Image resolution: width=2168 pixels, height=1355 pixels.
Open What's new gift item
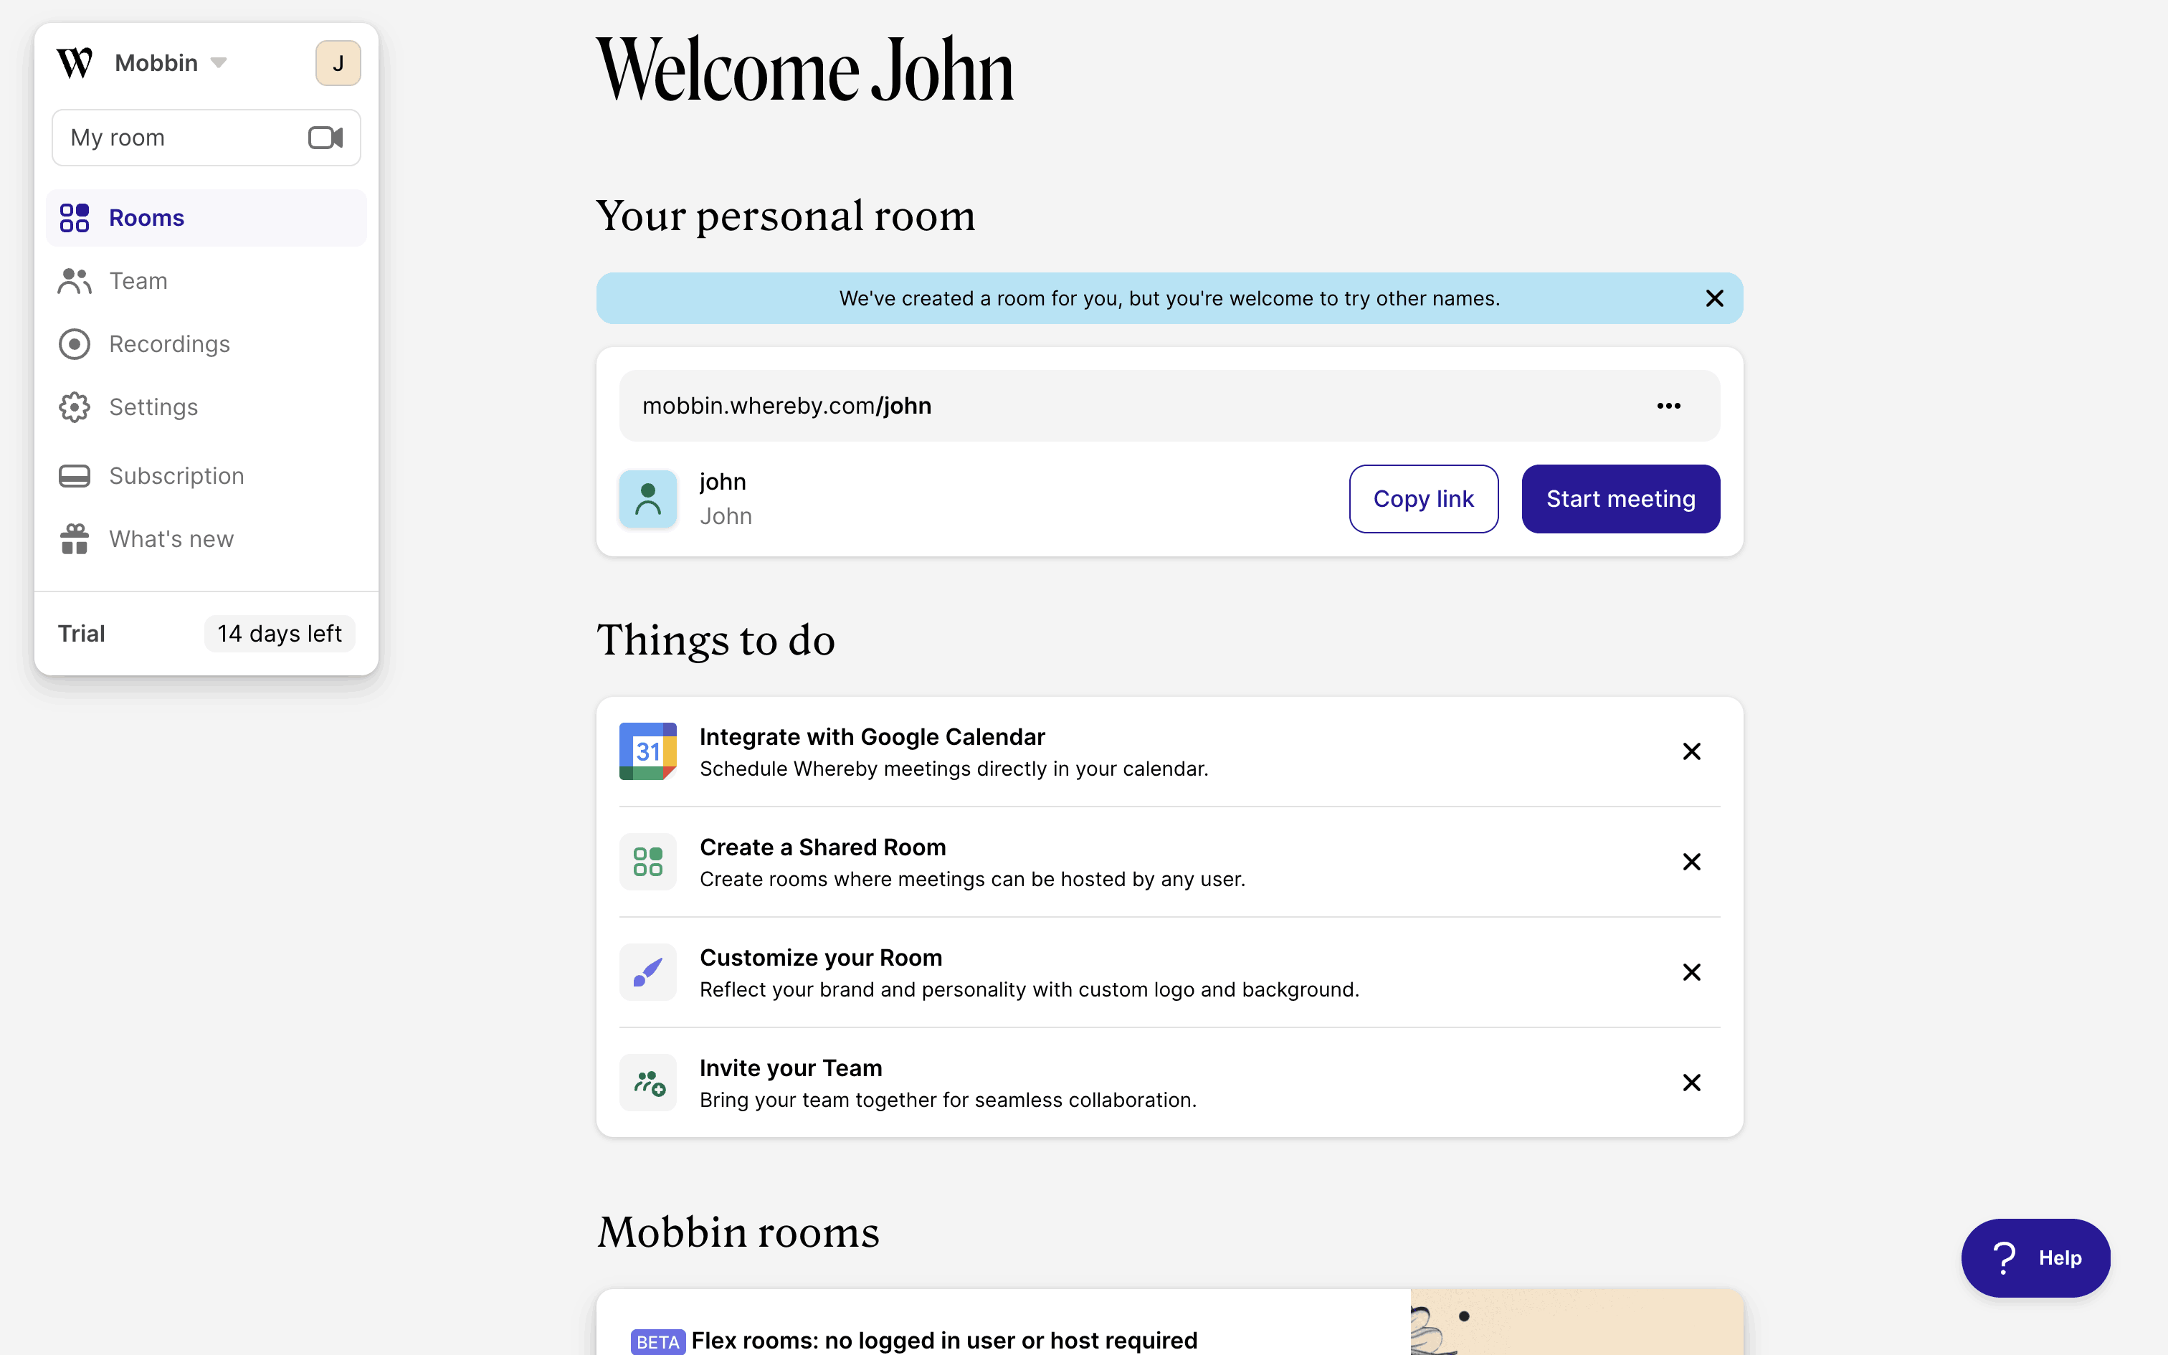click(x=171, y=538)
